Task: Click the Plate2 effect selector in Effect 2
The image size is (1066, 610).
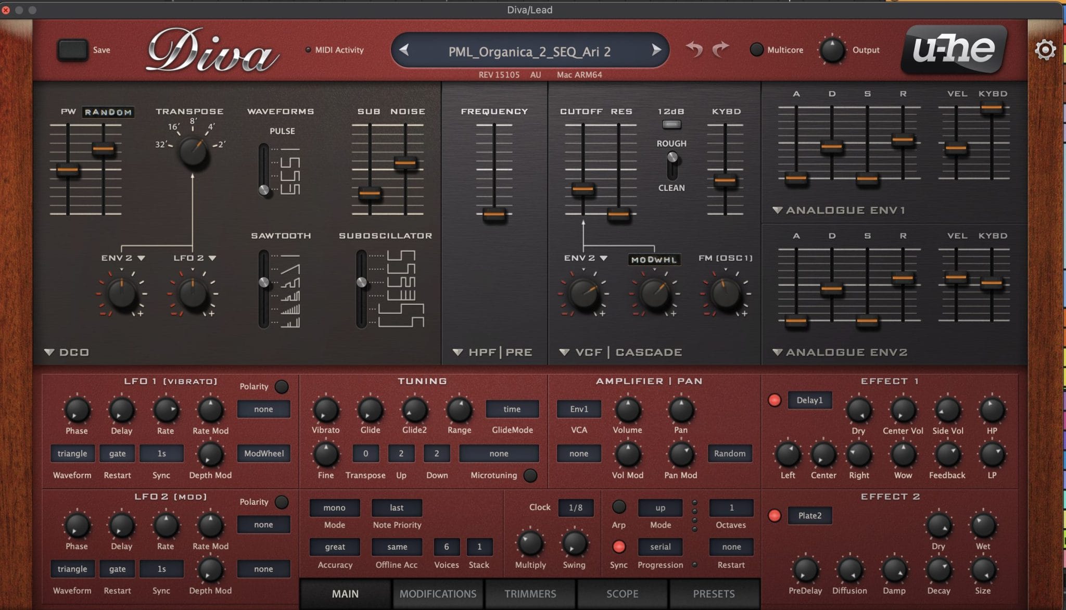Action: [x=810, y=515]
